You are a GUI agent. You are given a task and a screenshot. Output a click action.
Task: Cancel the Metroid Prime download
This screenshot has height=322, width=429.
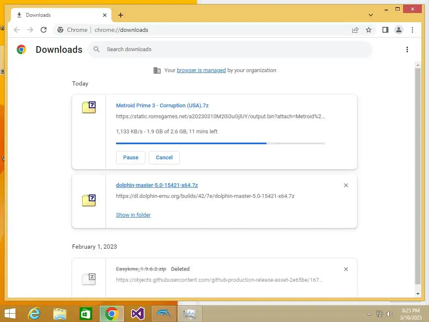[164, 158]
